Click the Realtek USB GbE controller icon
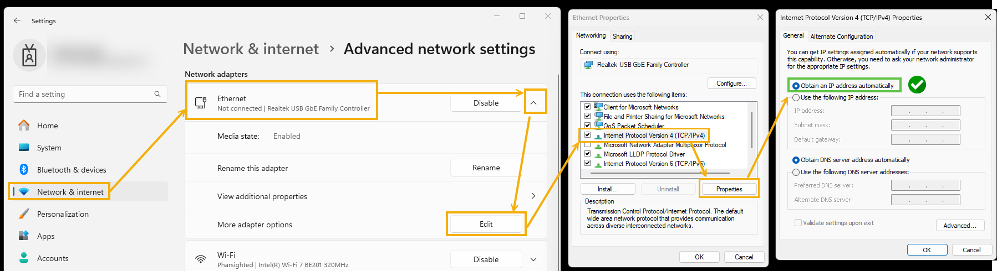The image size is (997, 271). click(x=588, y=65)
